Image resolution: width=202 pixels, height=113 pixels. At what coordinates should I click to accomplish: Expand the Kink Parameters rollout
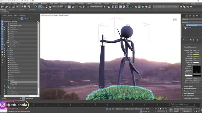point(189,96)
